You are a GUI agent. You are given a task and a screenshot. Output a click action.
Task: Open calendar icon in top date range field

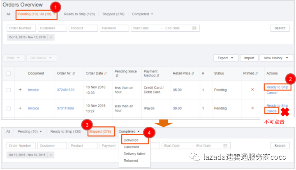(x=194, y=28)
